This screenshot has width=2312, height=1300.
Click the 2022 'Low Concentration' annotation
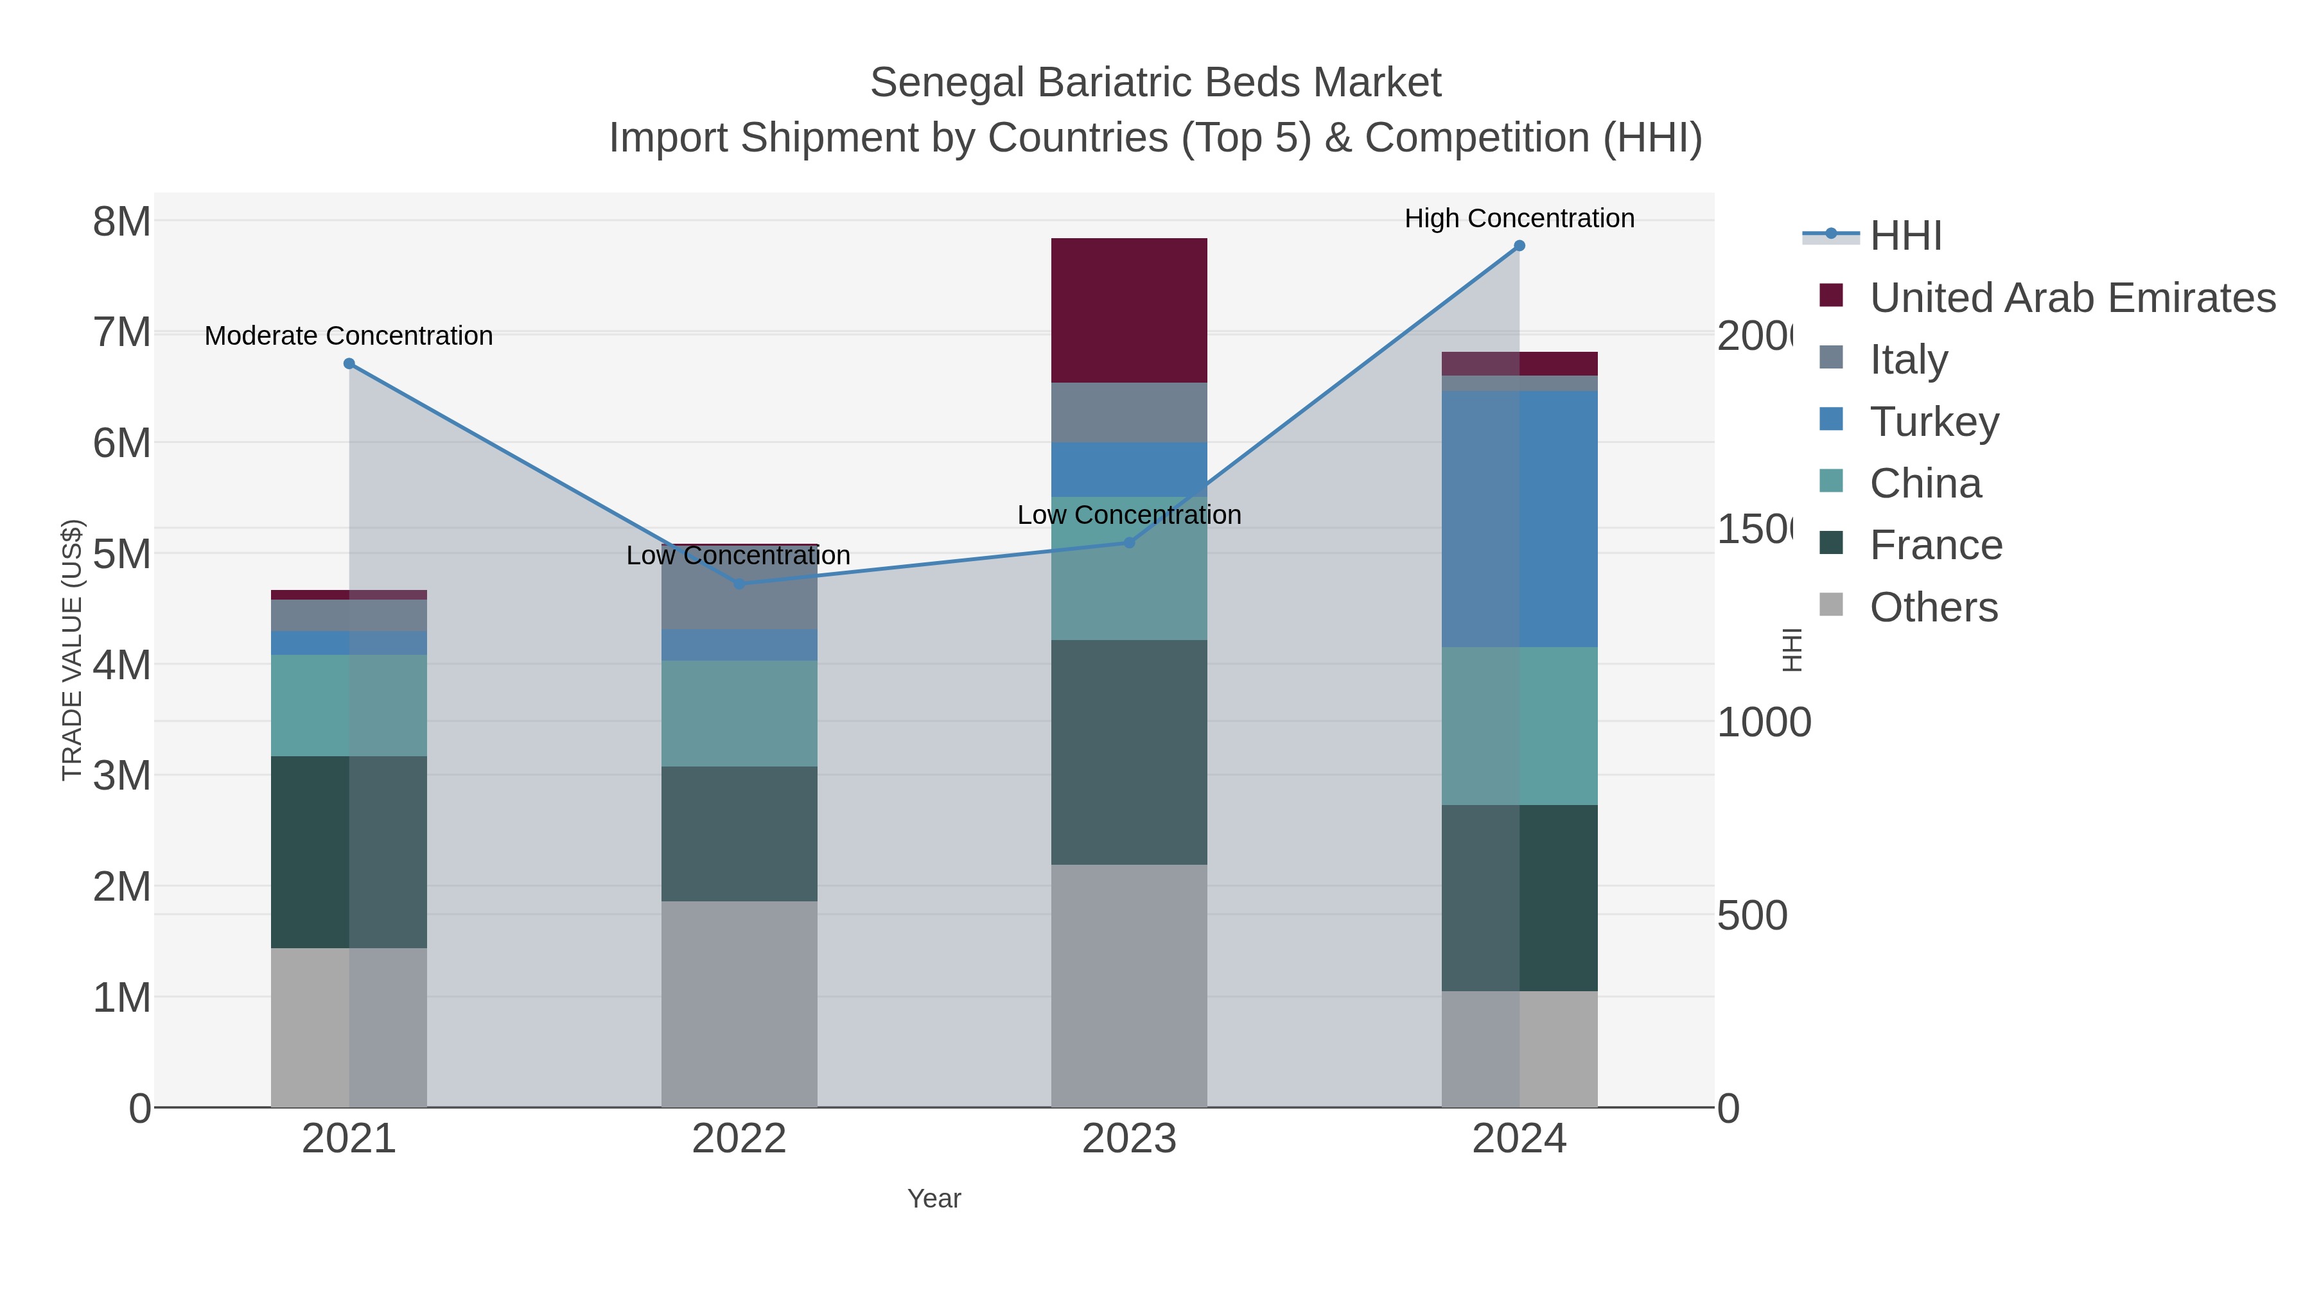739,556
